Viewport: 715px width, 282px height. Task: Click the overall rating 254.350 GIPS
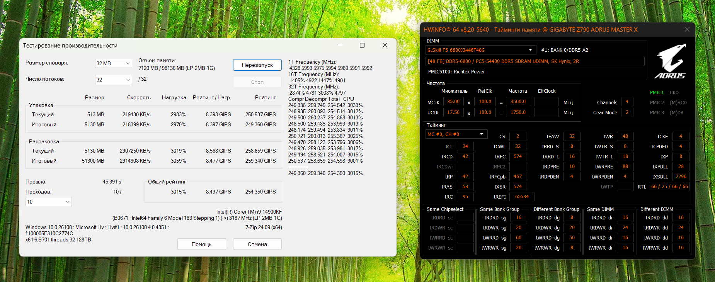260,192
